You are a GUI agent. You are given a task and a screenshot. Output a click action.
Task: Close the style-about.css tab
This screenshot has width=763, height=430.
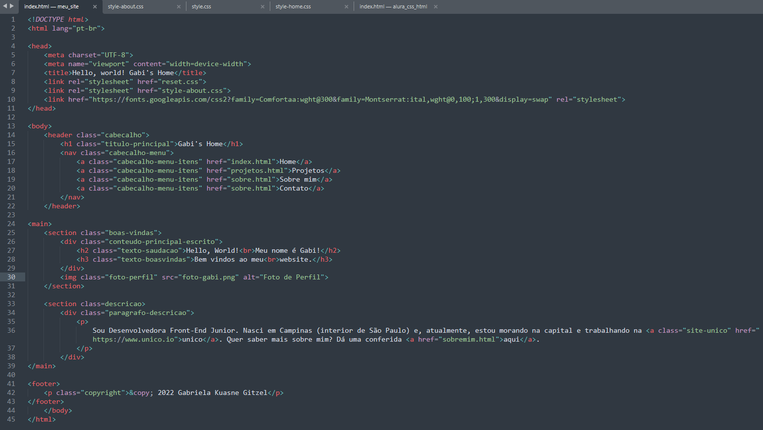tap(179, 6)
